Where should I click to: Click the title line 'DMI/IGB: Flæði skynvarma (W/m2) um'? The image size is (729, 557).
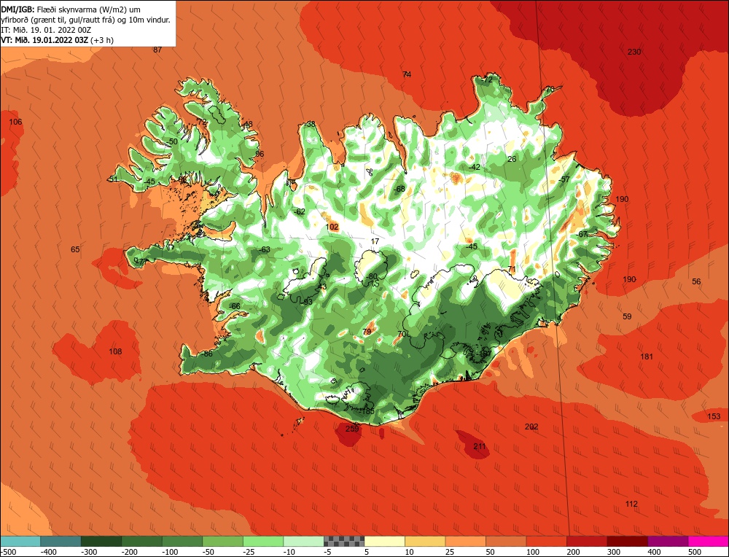pyautogui.click(x=71, y=9)
